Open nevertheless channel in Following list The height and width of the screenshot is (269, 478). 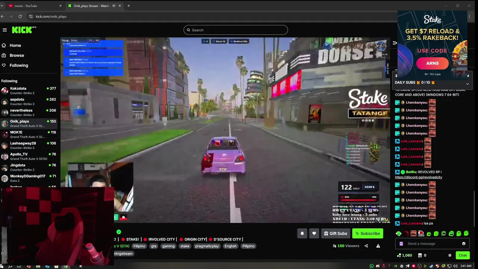(x=29, y=112)
